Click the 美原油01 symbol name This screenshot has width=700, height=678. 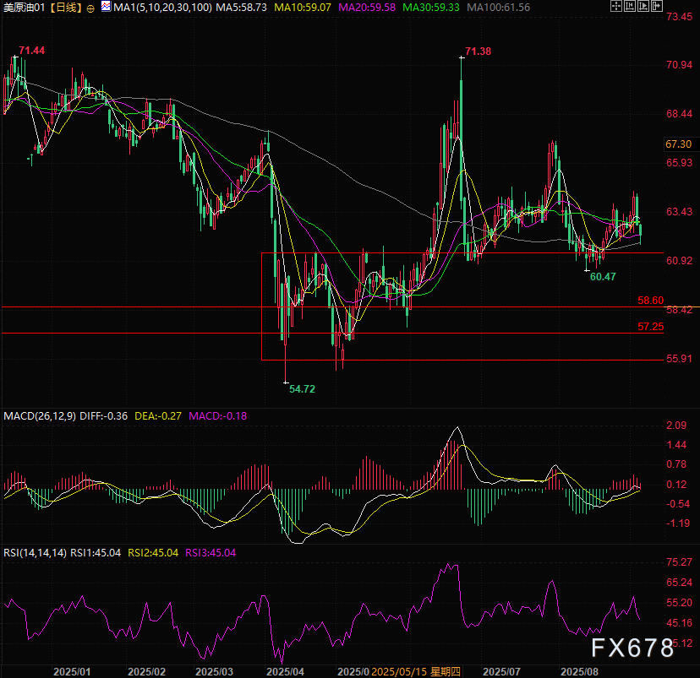(23, 8)
